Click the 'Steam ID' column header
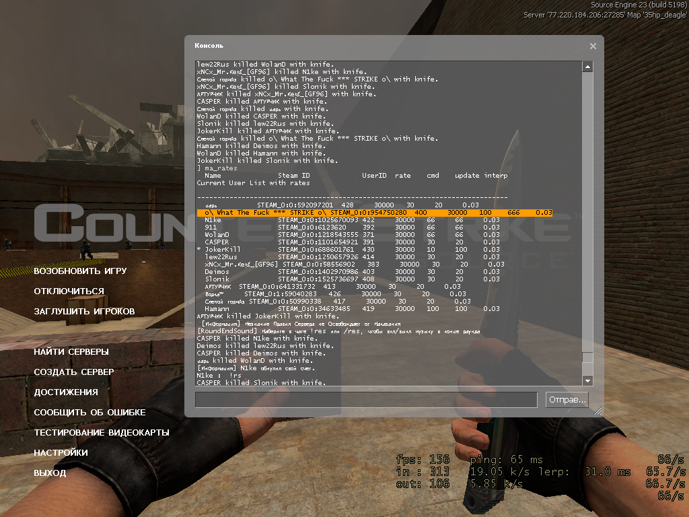Screen dimensions: 689x517 tap(293, 176)
